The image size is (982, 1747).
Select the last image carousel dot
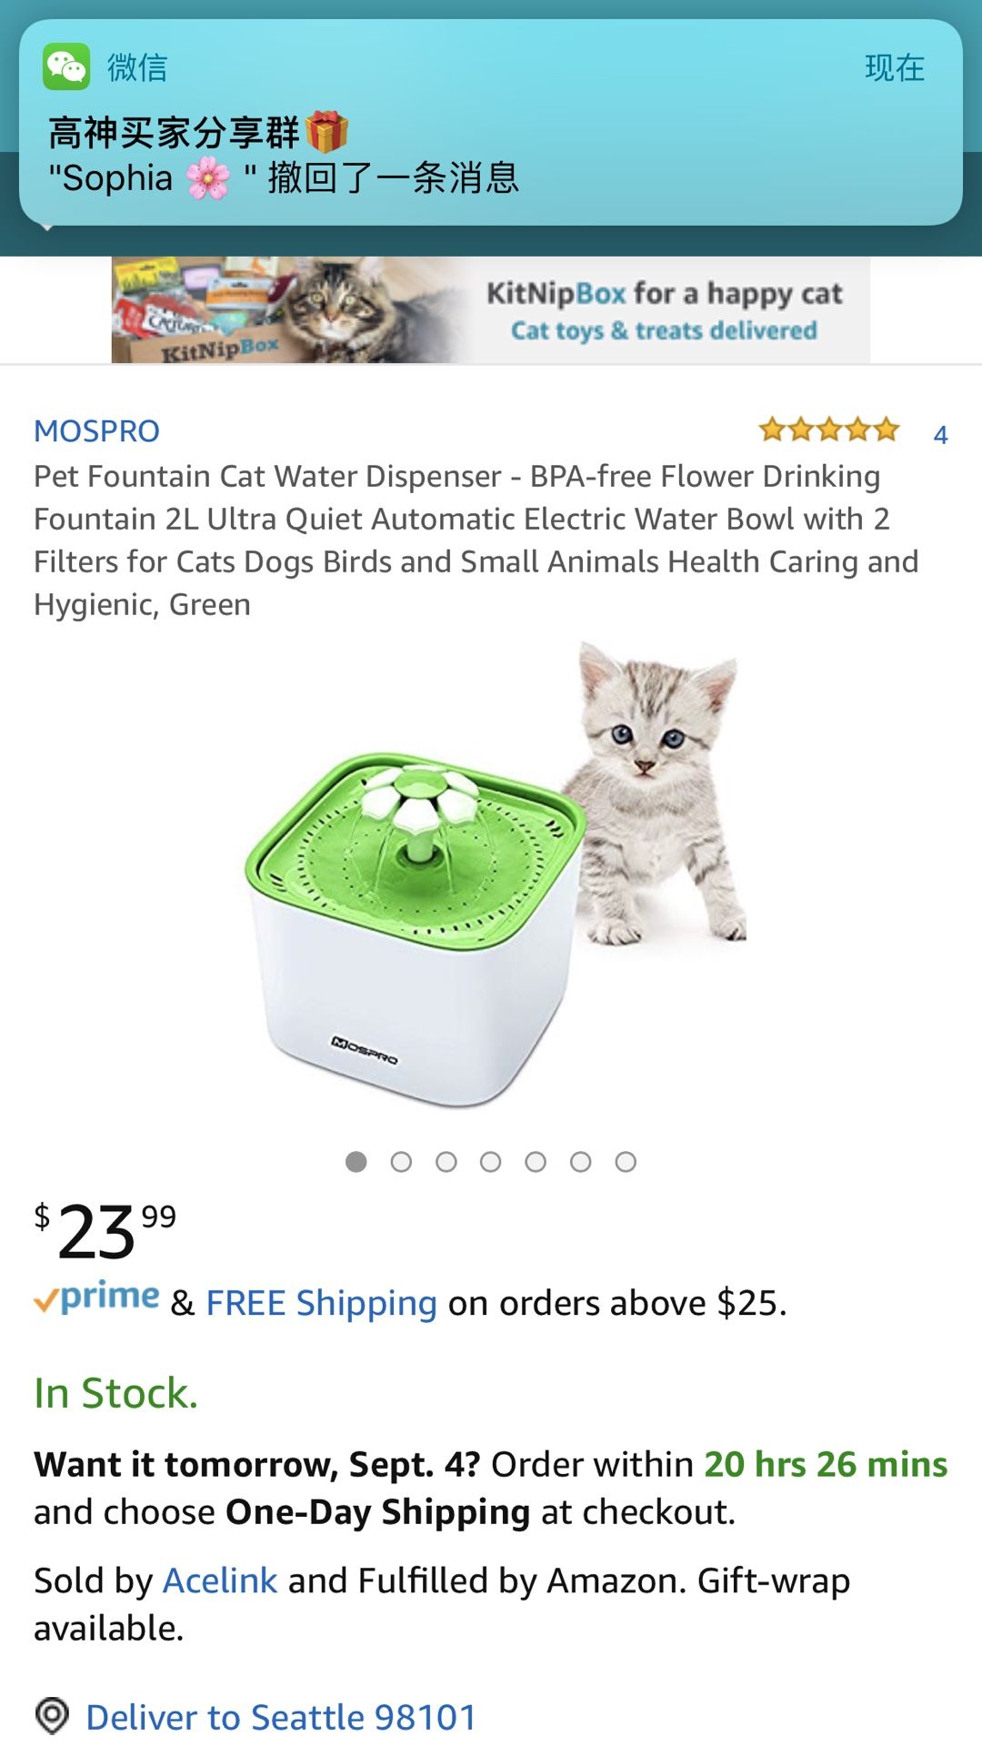[x=626, y=1162]
